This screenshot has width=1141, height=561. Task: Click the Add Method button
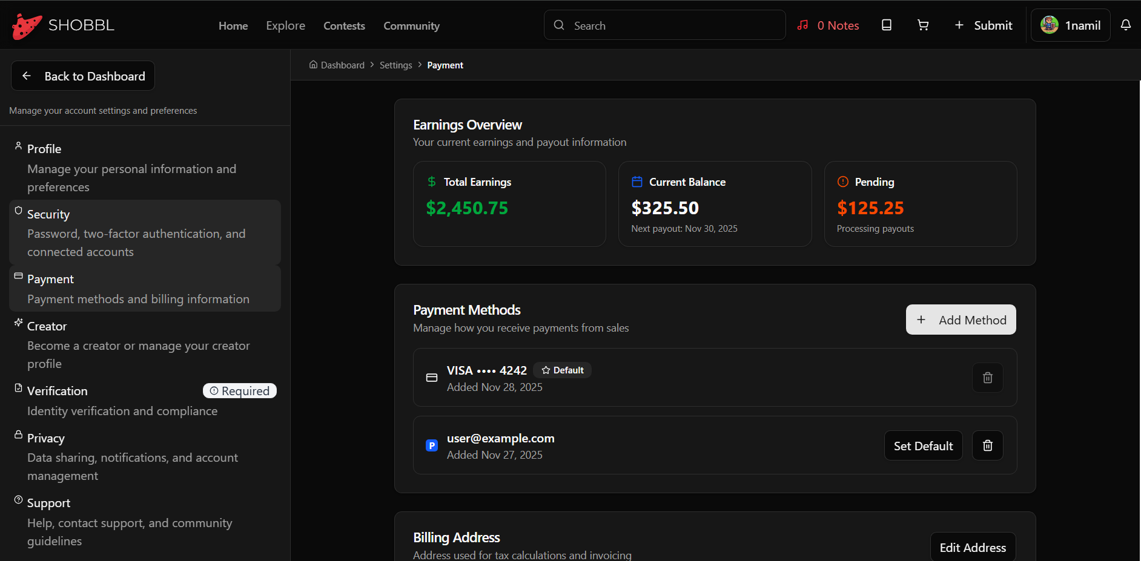pos(961,320)
